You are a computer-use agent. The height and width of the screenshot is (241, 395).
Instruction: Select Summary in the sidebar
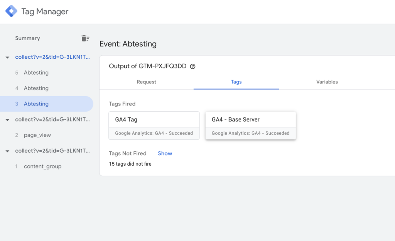click(27, 38)
